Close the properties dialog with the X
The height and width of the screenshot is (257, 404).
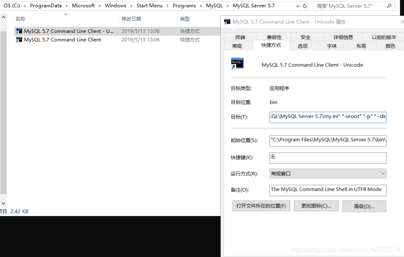pyautogui.click(x=402, y=22)
